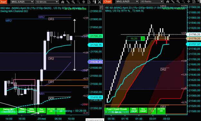The height and width of the screenshot is (121, 201).
Task: Click the 03:01 time label on Renko axis
Action: [153, 119]
